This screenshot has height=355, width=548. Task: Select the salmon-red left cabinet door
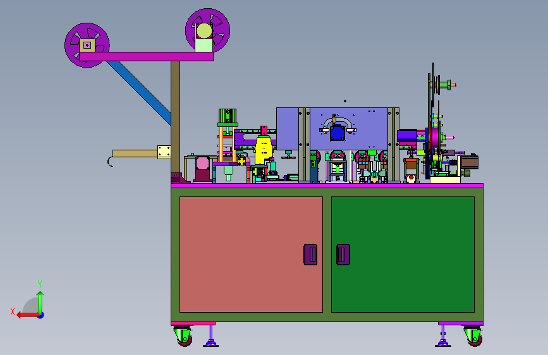coord(251,255)
